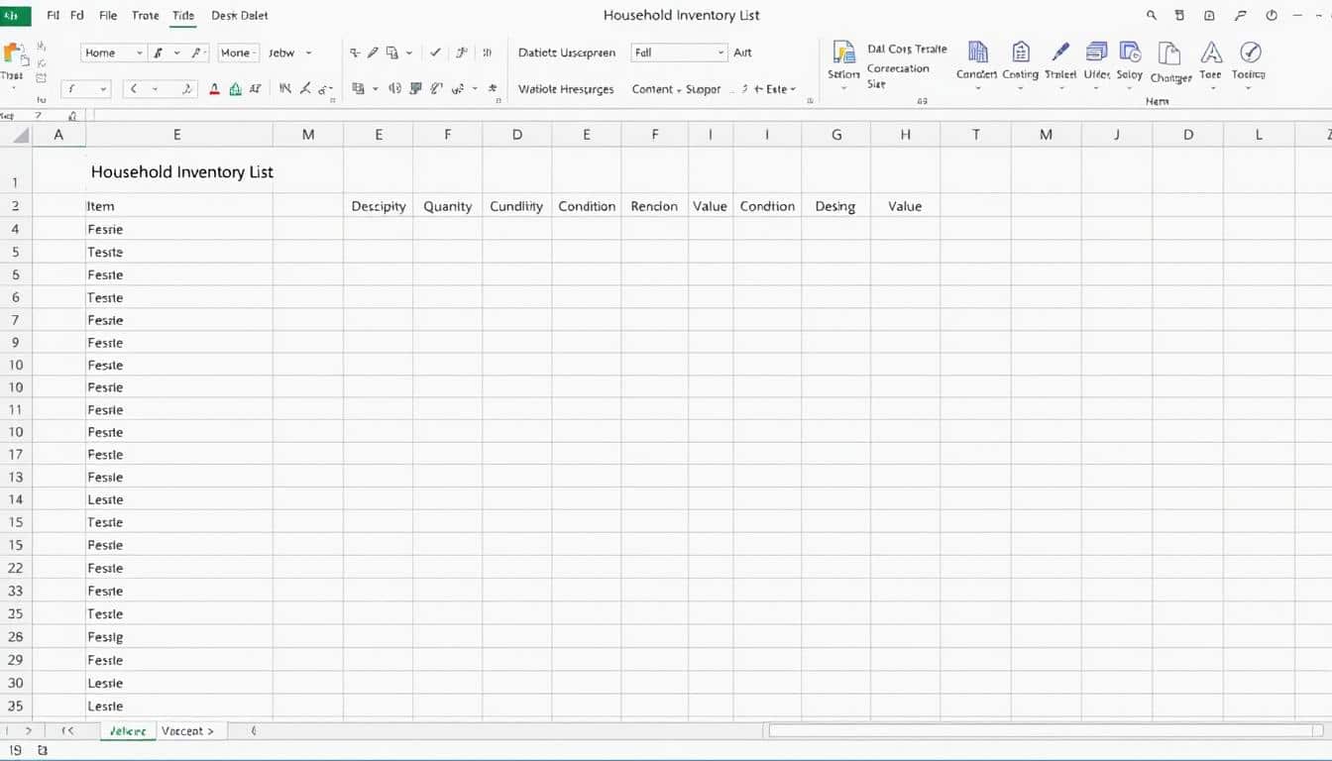1332x761 pixels.
Task: Click the Dal Cors Teralte button
Action: 907,49
